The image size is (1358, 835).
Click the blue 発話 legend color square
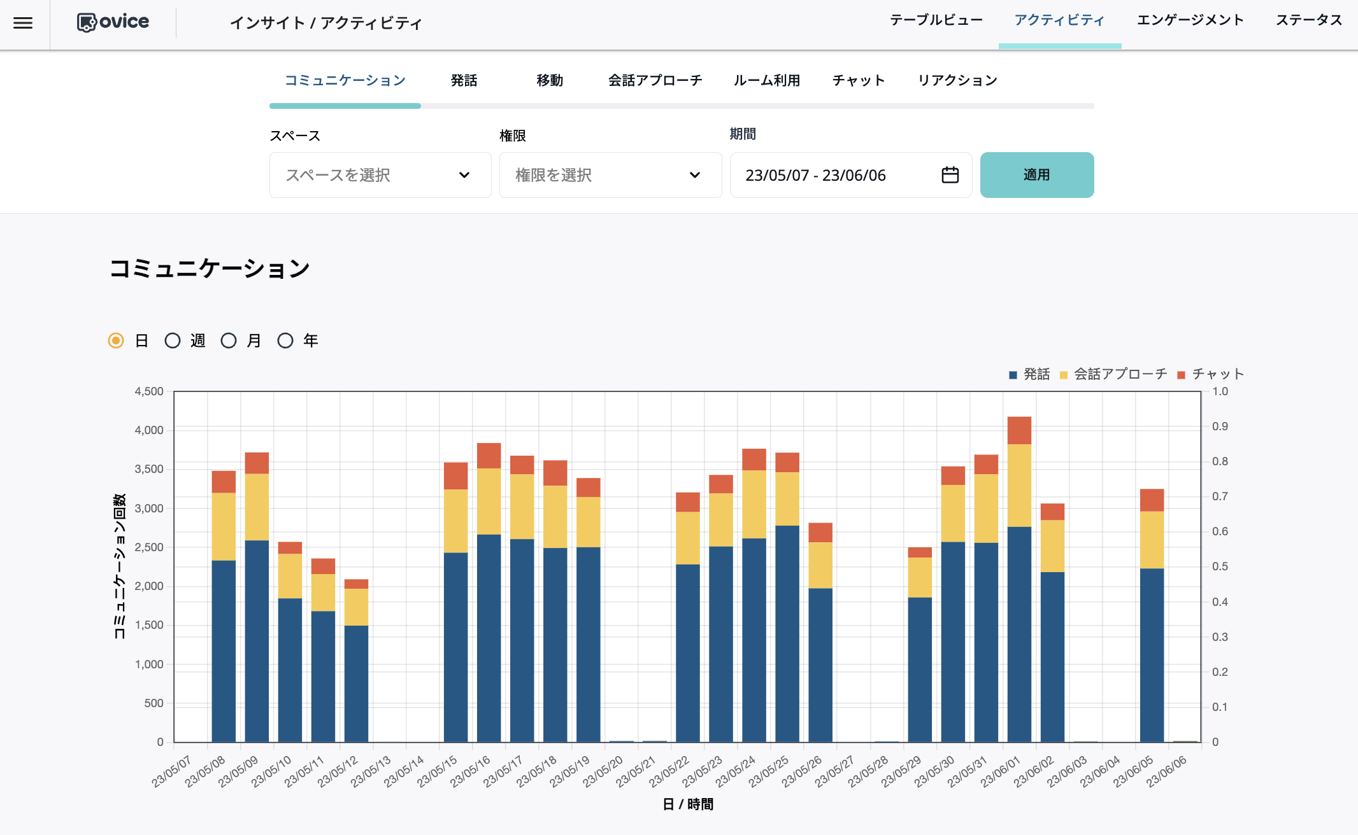1011,374
